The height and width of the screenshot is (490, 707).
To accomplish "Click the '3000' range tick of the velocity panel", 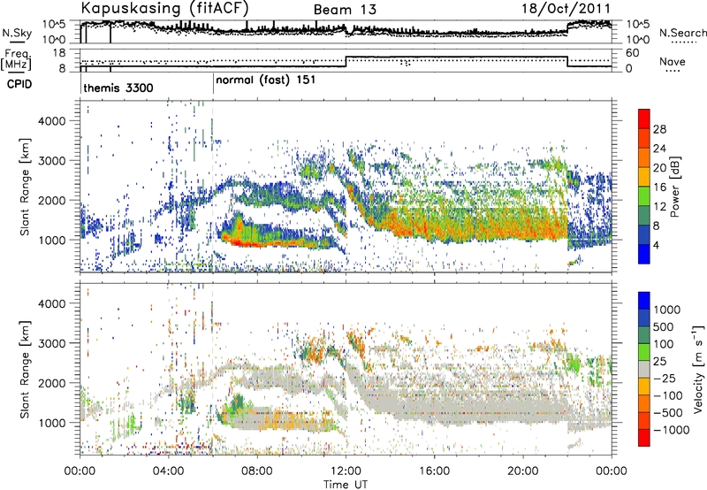I will coord(51,343).
